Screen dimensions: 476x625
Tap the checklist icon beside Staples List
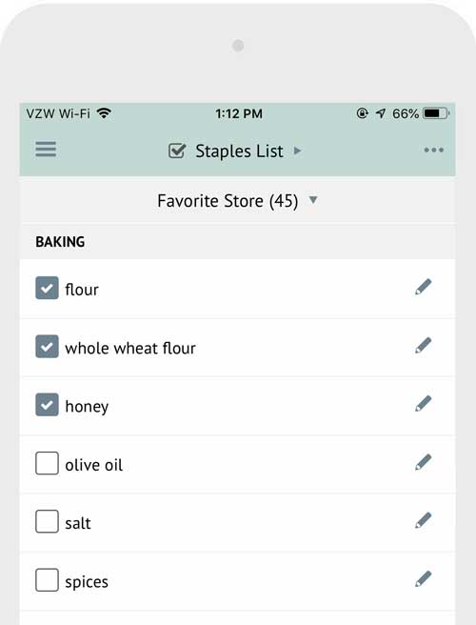pyautogui.click(x=177, y=151)
